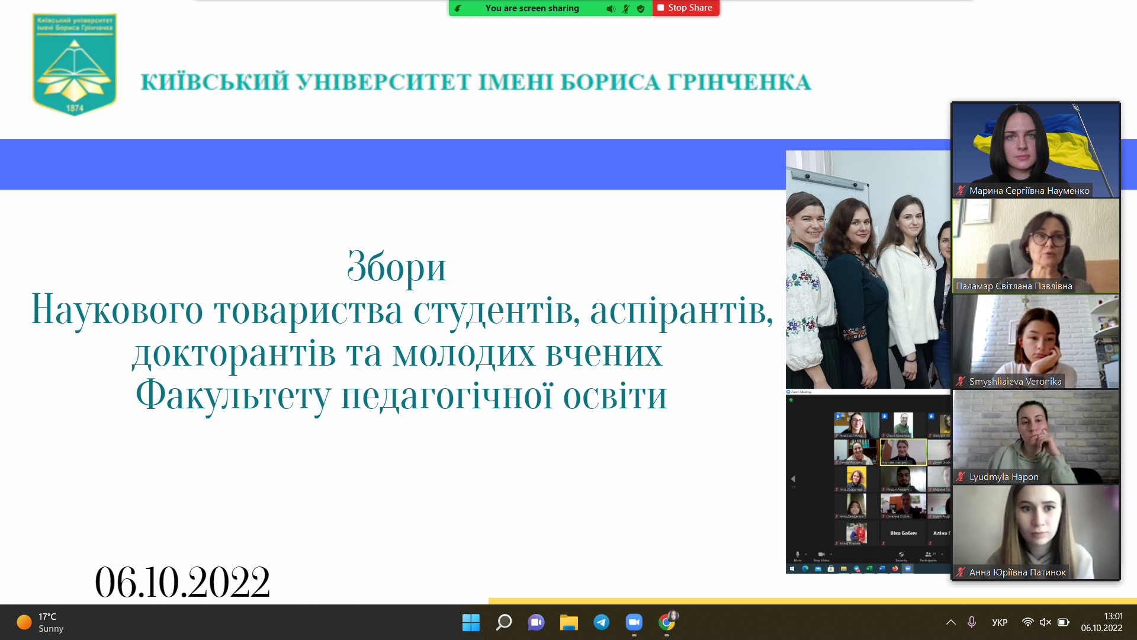This screenshot has width=1137, height=640.
Task: Click the shield icon on the green sharing bar
Action: click(x=641, y=8)
